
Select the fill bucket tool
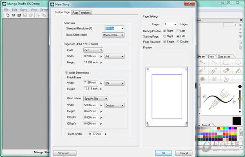click(x=238, y=70)
